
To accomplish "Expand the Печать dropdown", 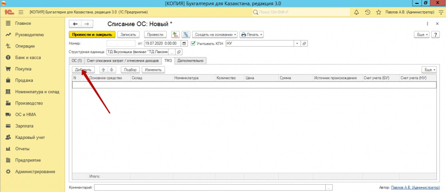I will pyautogui.click(x=252, y=35).
